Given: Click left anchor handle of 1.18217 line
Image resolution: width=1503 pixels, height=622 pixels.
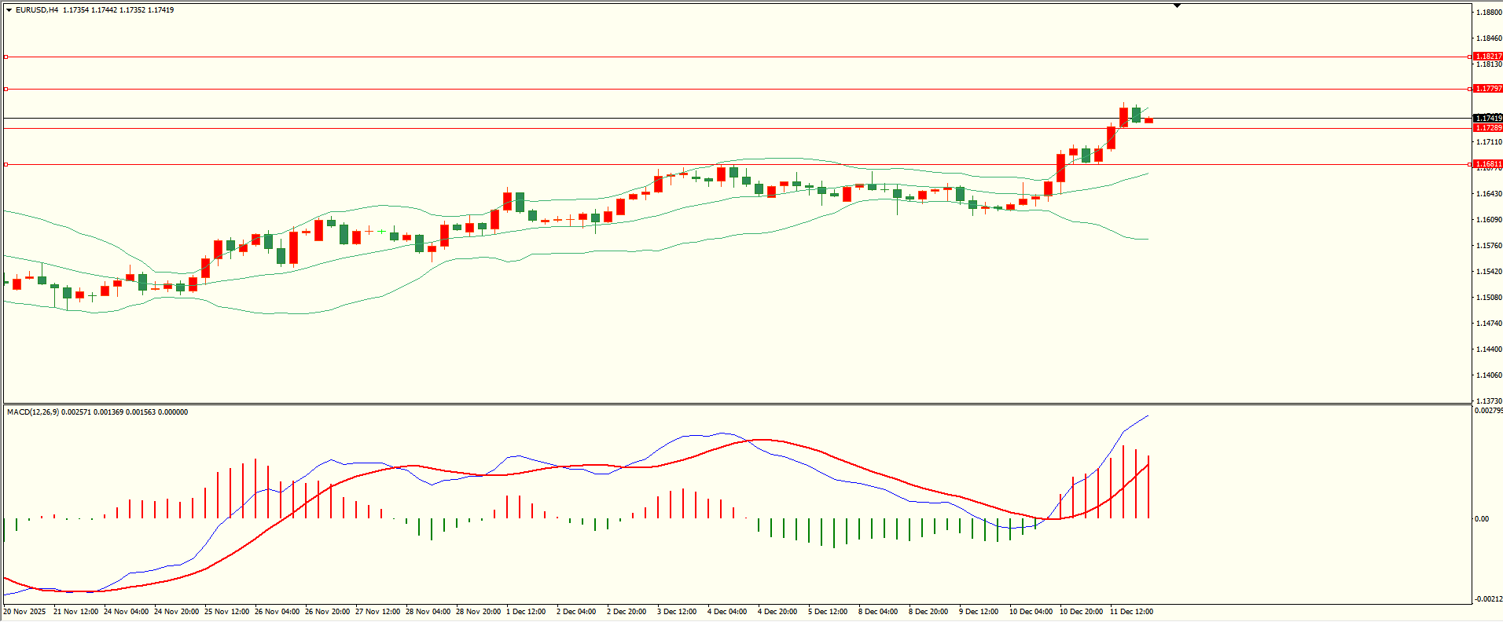Looking at the screenshot, I should 6,57.
